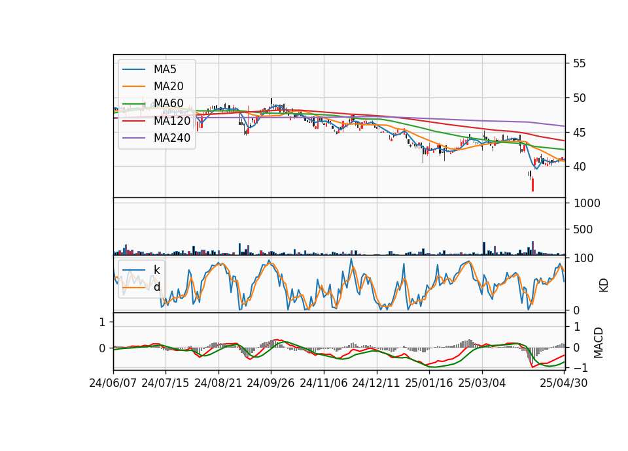This screenshot has width=628, height=451.
Task: Click the MA5 legend label
Action: pos(165,69)
